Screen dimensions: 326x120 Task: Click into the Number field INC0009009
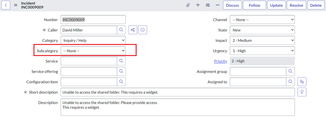[x=93, y=20]
